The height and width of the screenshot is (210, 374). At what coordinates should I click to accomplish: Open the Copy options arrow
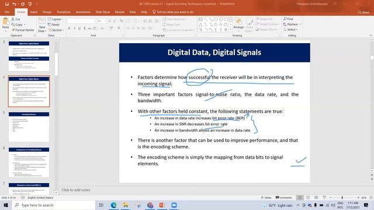pyautogui.click(x=25, y=24)
